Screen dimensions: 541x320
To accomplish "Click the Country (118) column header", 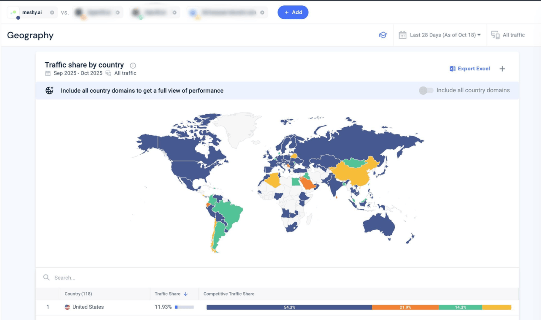I will tap(78, 294).
